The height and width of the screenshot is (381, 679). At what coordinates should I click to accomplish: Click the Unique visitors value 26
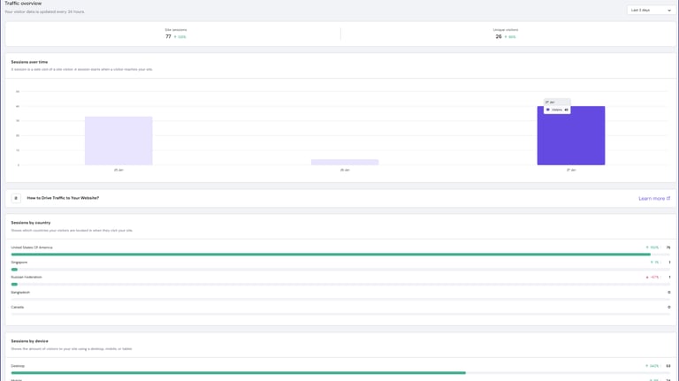499,37
